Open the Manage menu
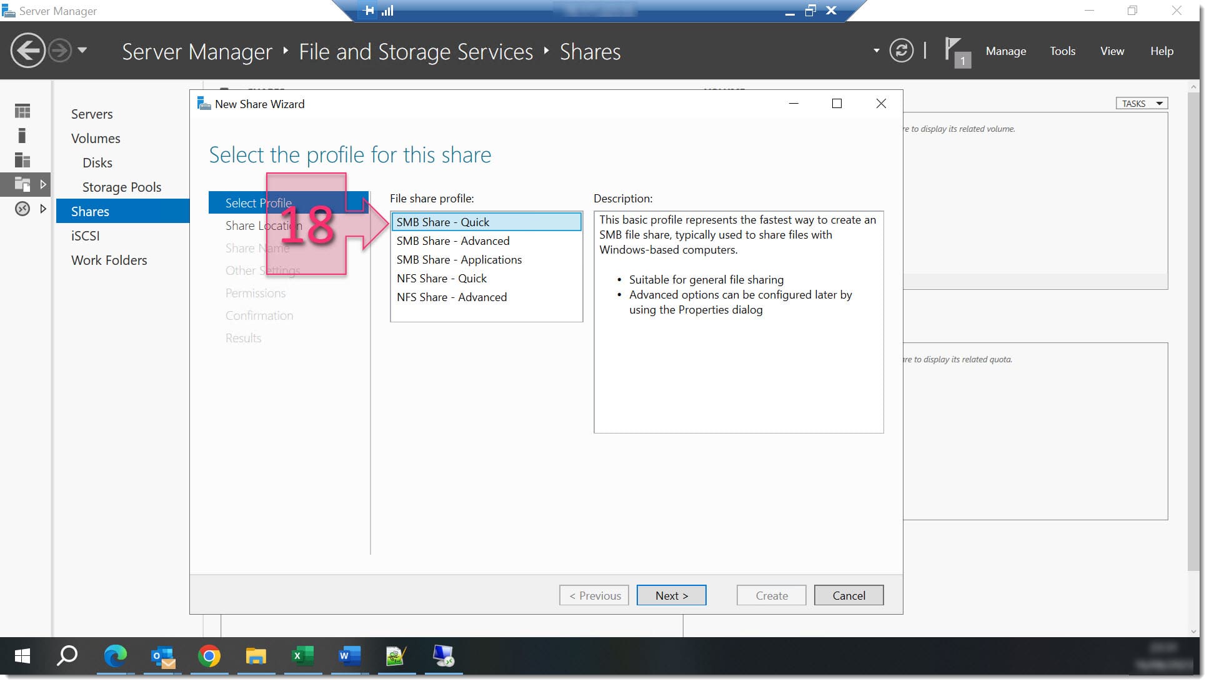1209x684 pixels. click(x=1006, y=51)
